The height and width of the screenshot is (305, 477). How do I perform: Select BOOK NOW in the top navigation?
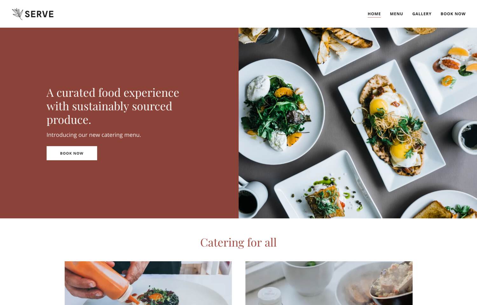point(453,14)
